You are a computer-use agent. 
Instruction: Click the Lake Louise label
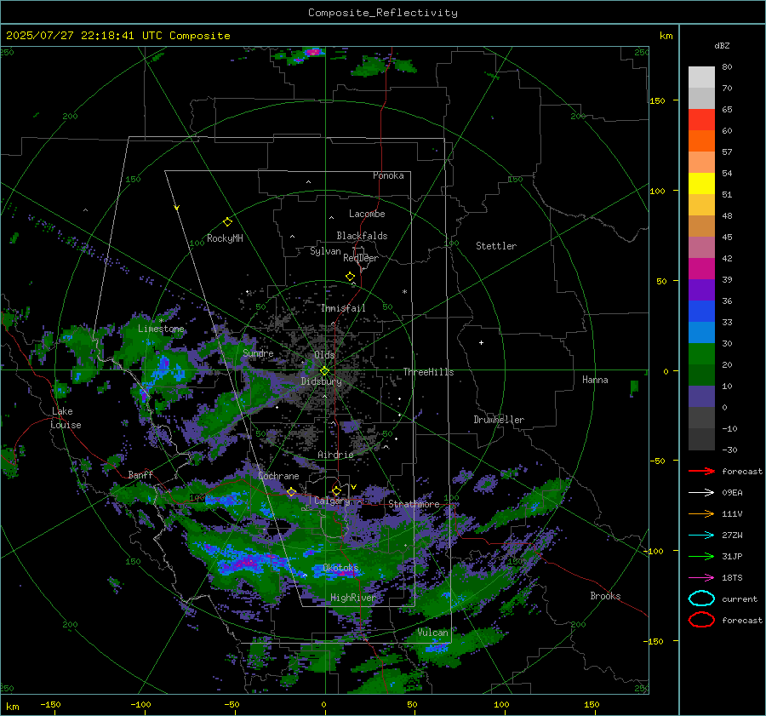[x=66, y=418]
